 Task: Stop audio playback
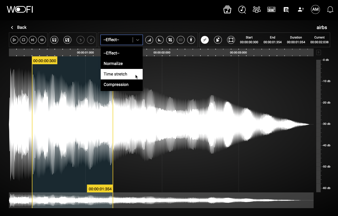(x=23, y=40)
